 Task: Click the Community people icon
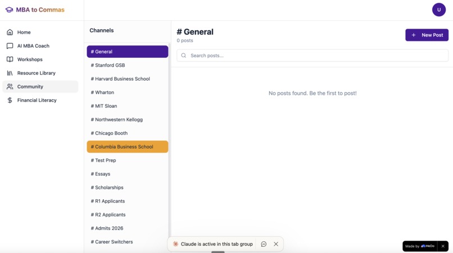[x=10, y=86]
